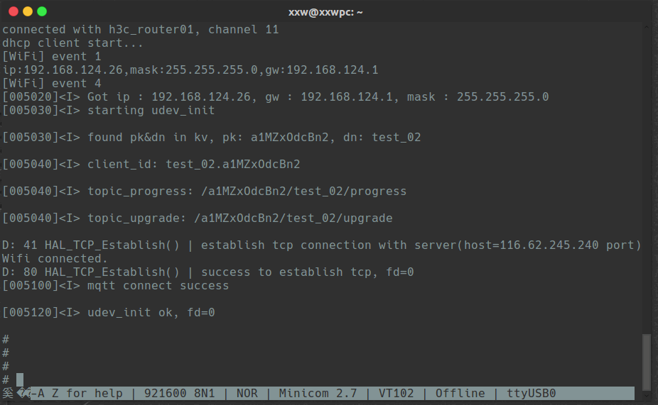658x405 pixels.
Task: Click the scrollbar down arrow
Action: [647, 394]
